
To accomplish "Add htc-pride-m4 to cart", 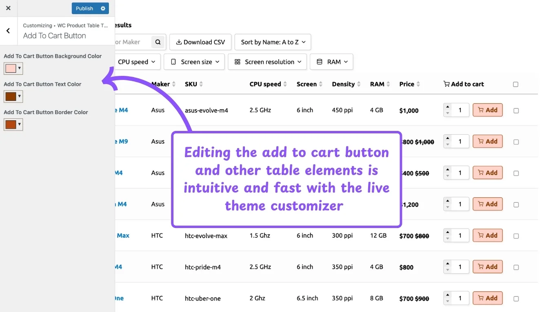I will point(488,267).
